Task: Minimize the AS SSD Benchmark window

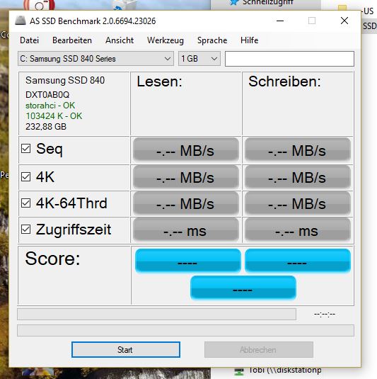Action: point(279,21)
